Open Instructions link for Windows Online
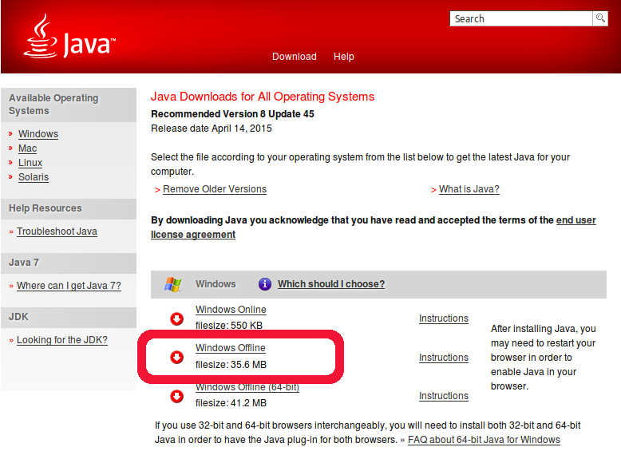Screen dimensions: 621x455 443,318
